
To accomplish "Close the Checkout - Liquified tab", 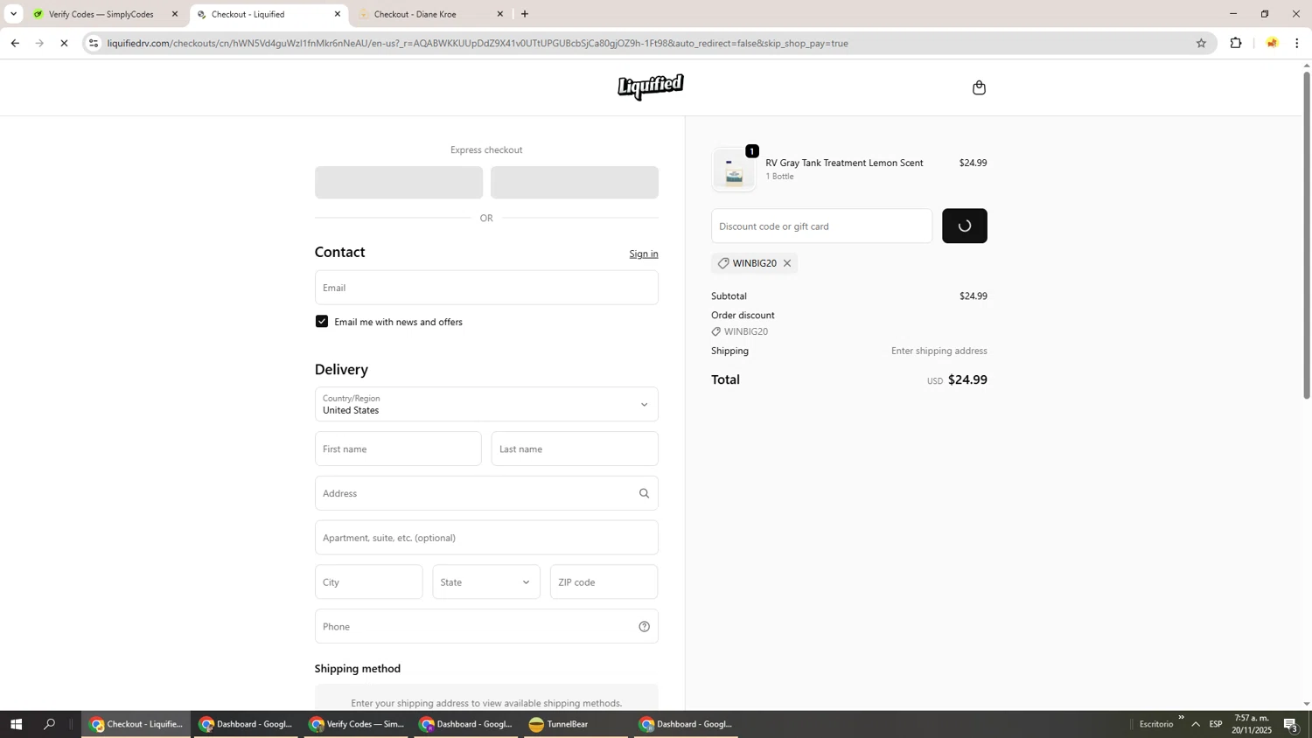I will click(x=338, y=14).
